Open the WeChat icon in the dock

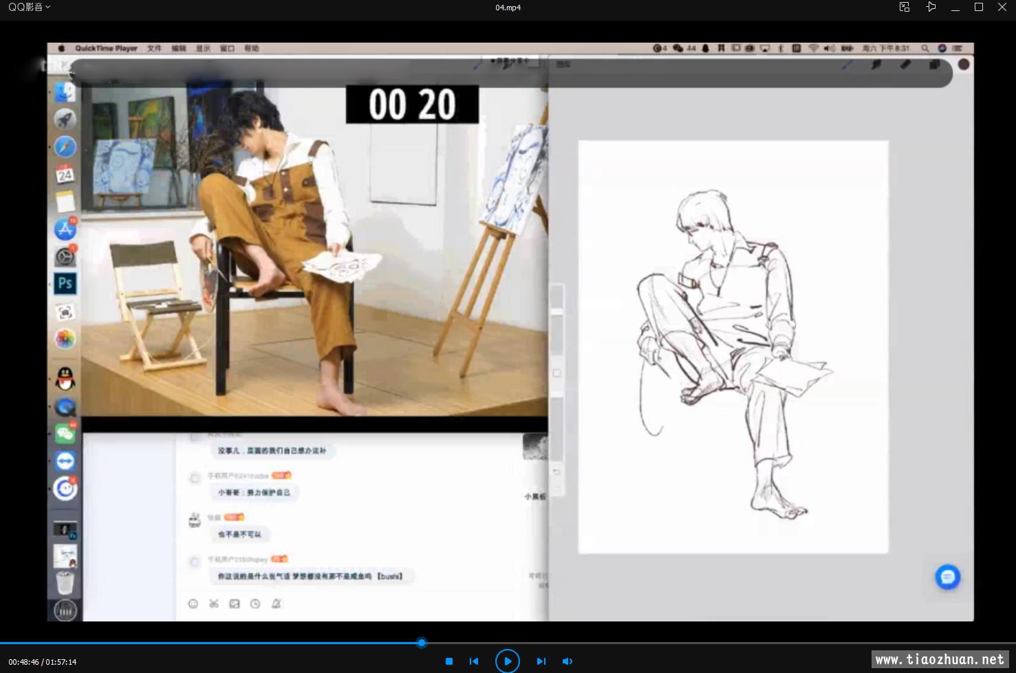click(65, 433)
